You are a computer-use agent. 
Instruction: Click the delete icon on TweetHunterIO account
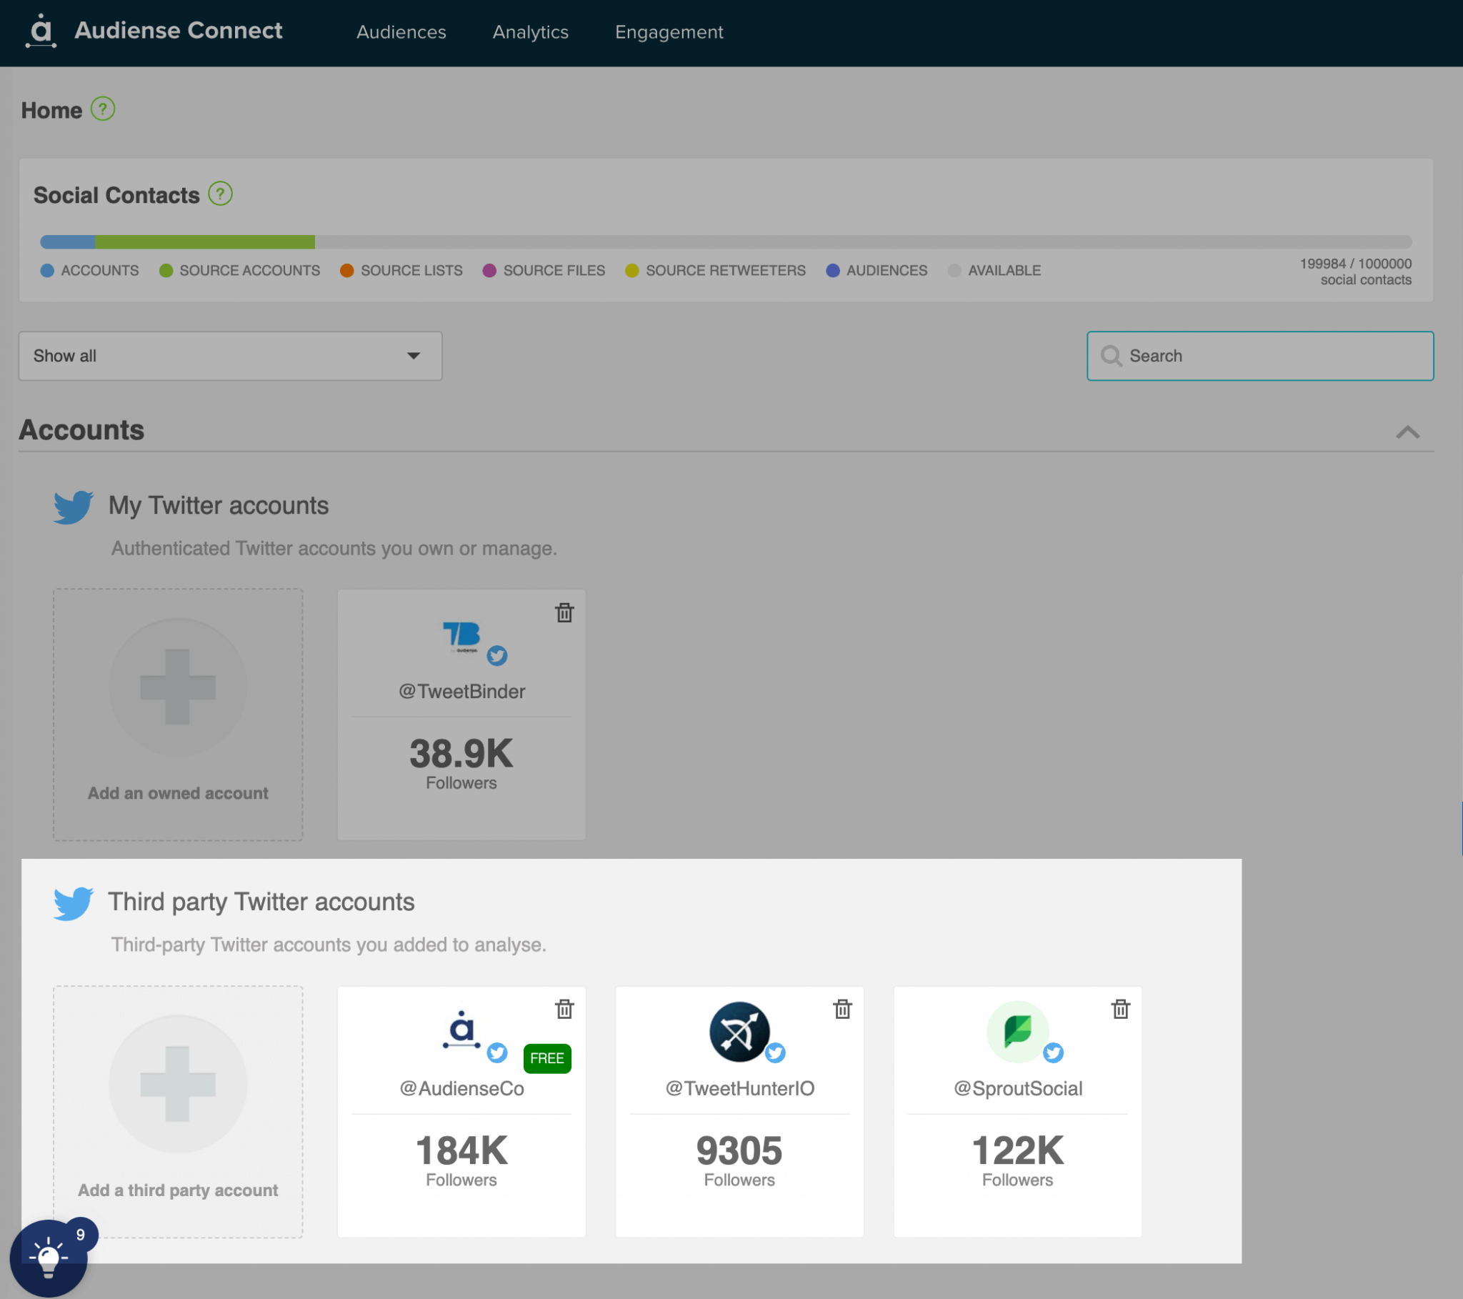[842, 1010]
